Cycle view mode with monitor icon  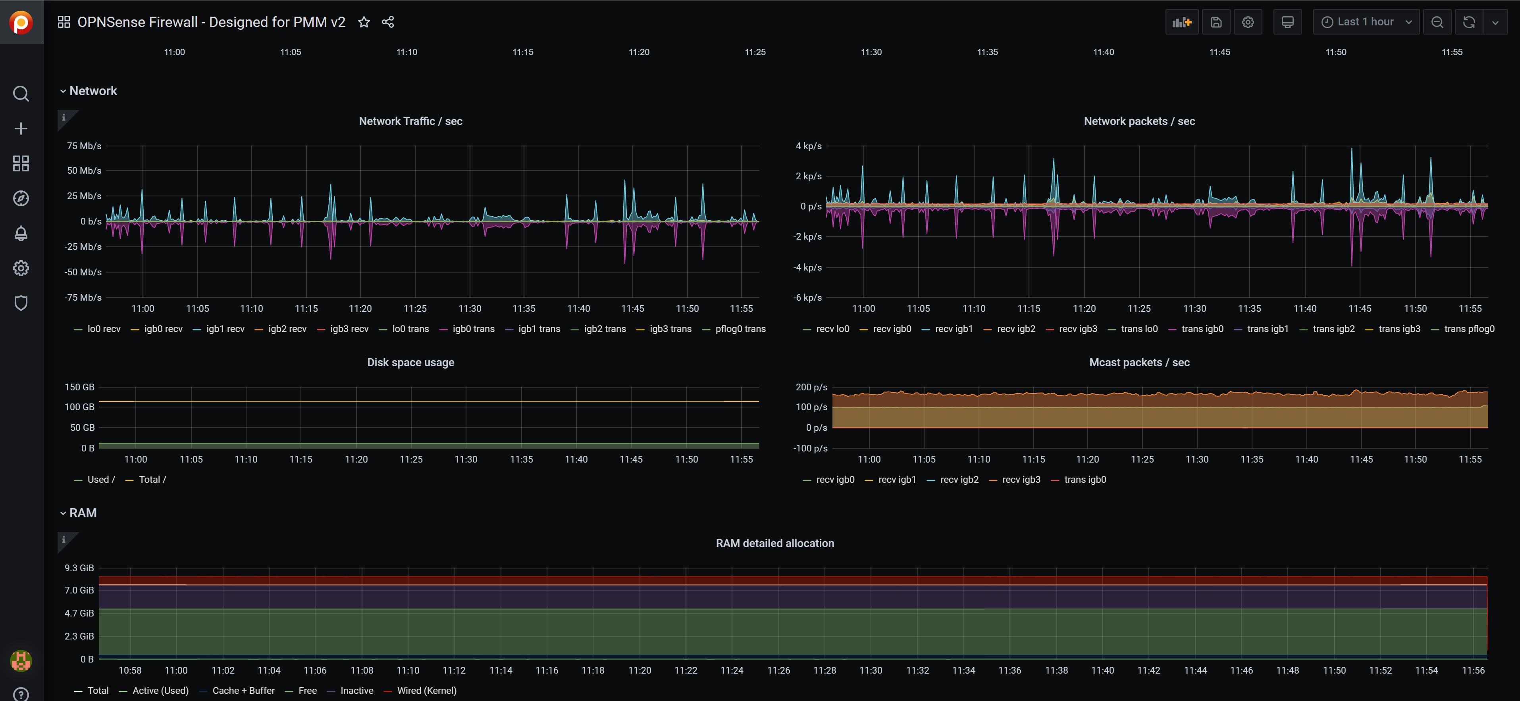coord(1287,22)
